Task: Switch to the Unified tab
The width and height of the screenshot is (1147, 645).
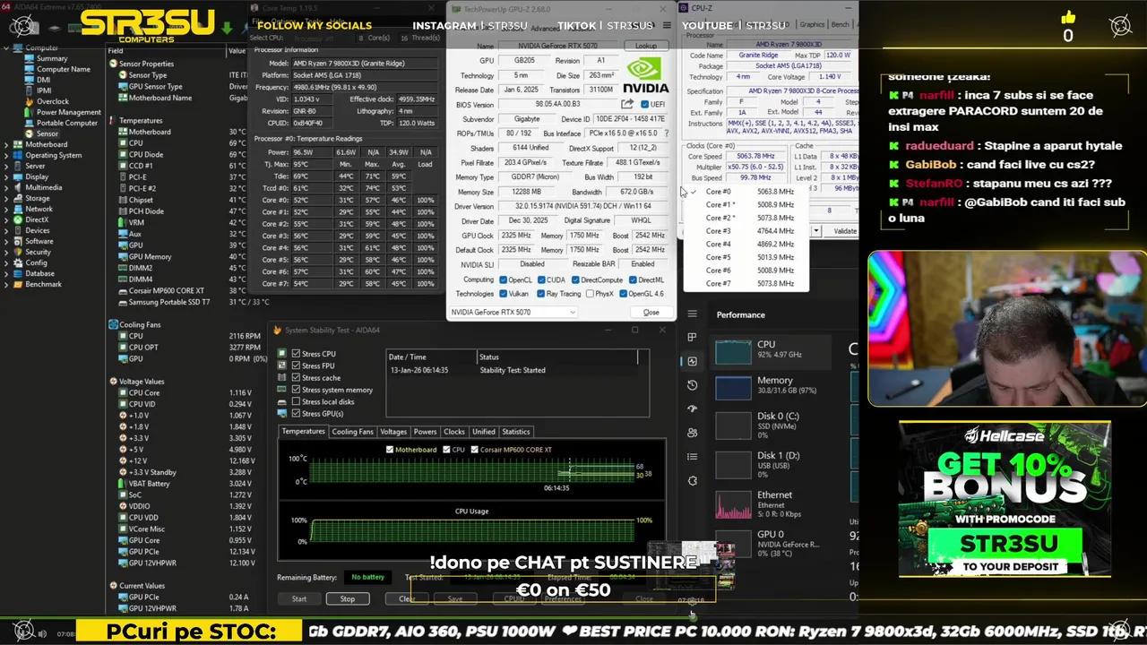Action: [484, 432]
